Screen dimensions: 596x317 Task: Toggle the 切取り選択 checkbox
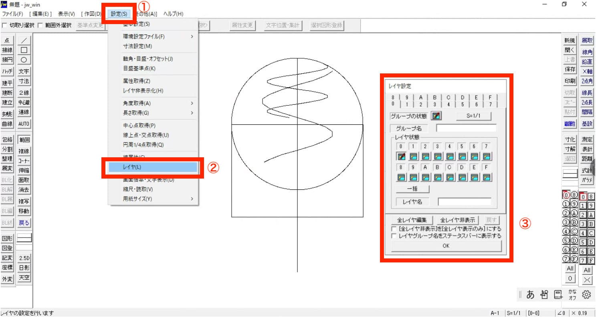coord(4,25)
